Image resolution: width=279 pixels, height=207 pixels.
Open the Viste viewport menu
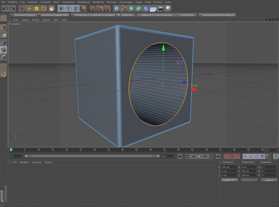(x=16, y=20)
